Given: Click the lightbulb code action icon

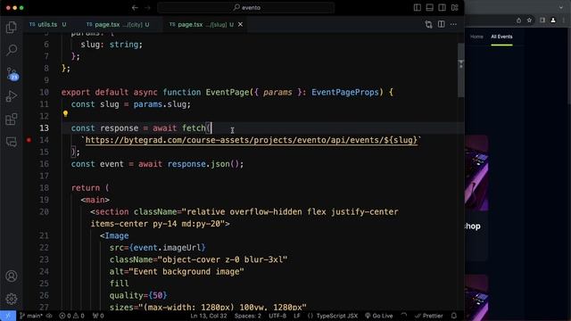Looking at the screenshot, I should pyautogui.click(x=65, y=113).
